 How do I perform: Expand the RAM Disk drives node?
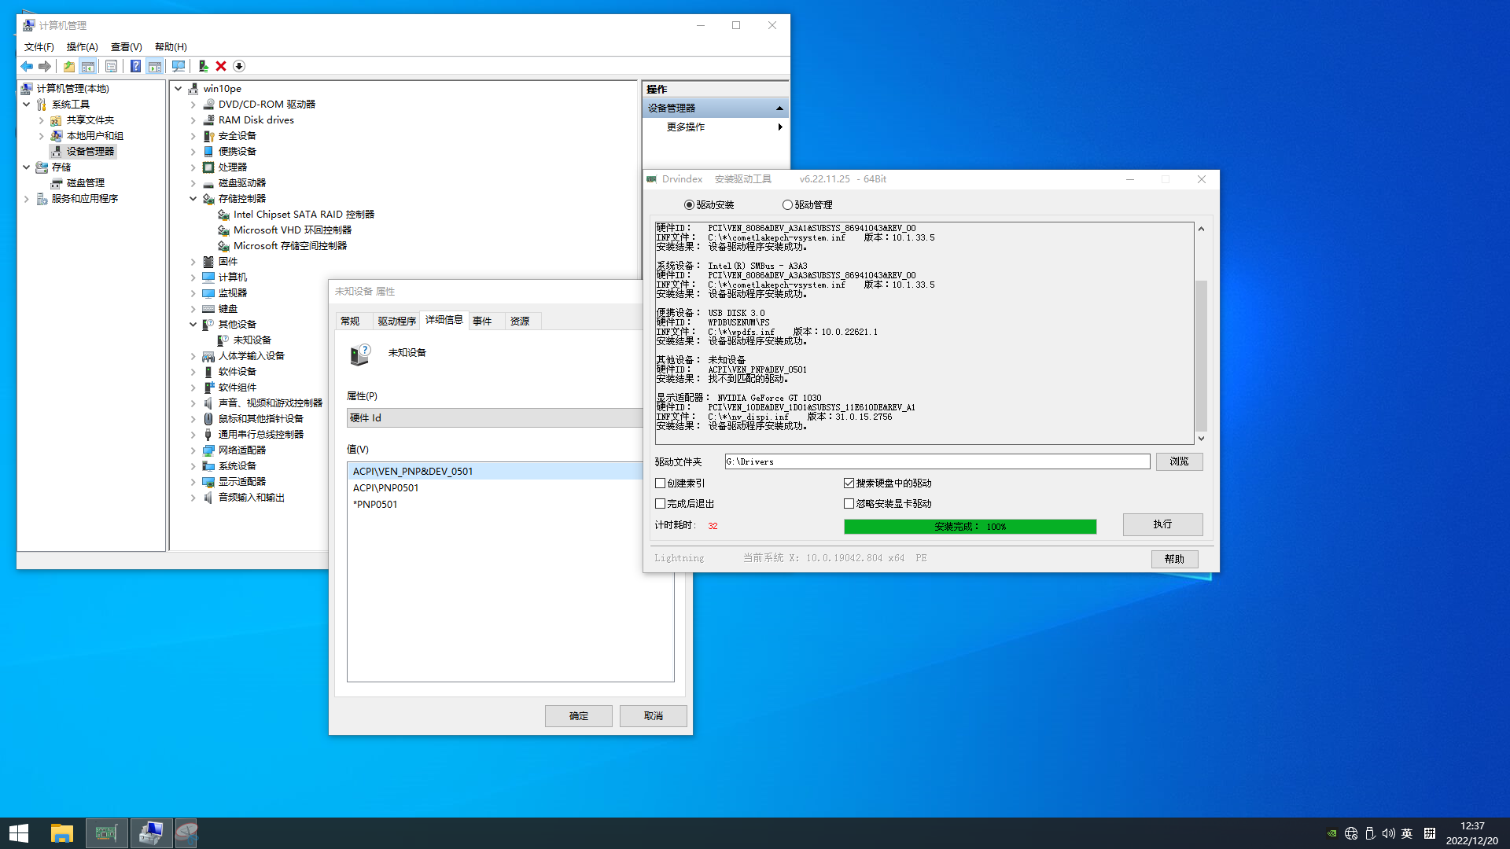click(x=193, y=120)
